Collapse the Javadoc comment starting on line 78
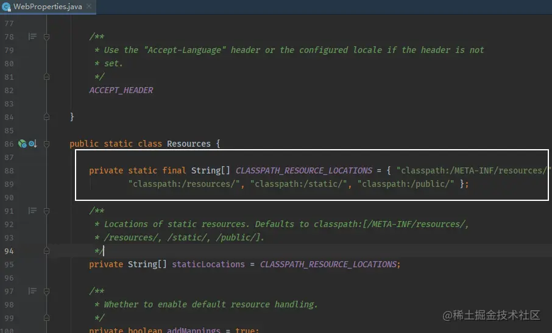The width and height of the screenshot is (552, 333). (46, 37)
